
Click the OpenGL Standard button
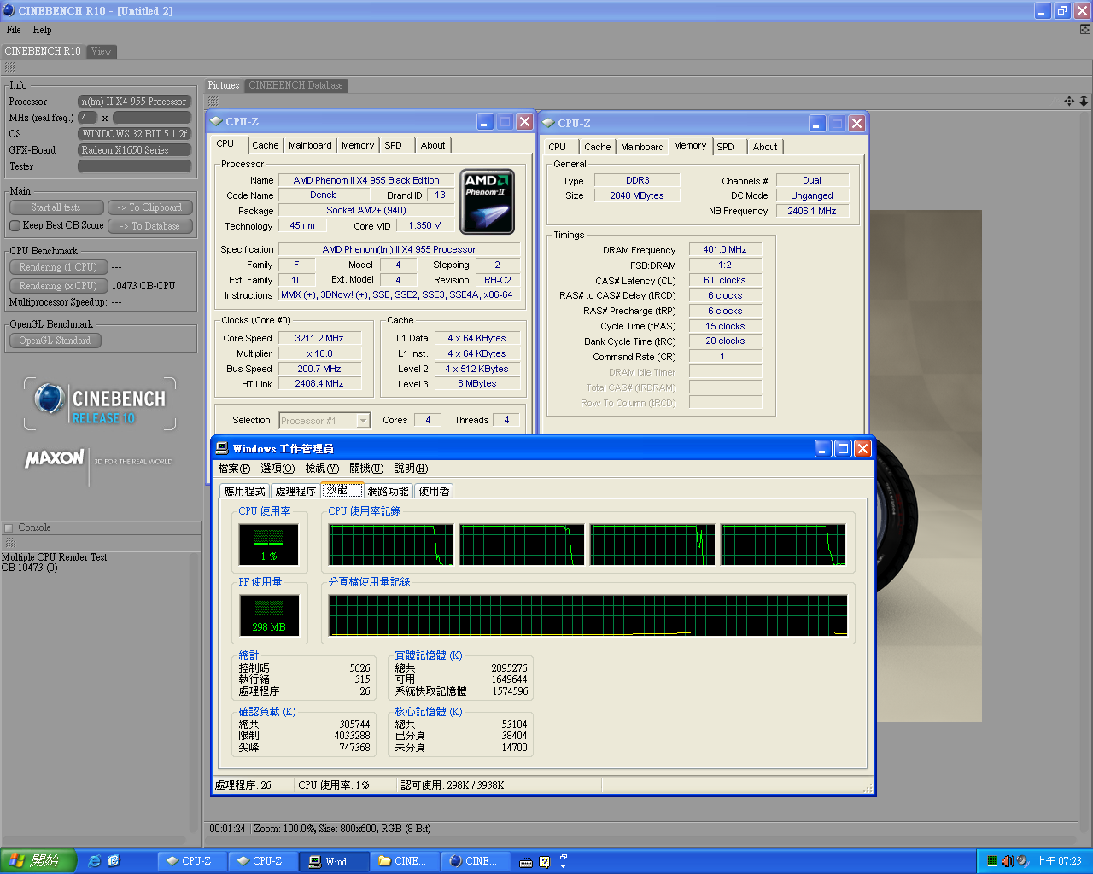[56, 341]
